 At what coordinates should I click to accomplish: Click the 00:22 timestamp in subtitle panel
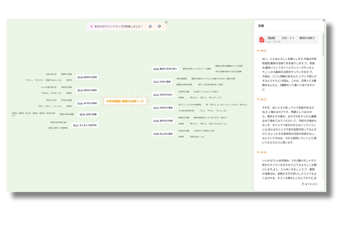coord(263,99)
